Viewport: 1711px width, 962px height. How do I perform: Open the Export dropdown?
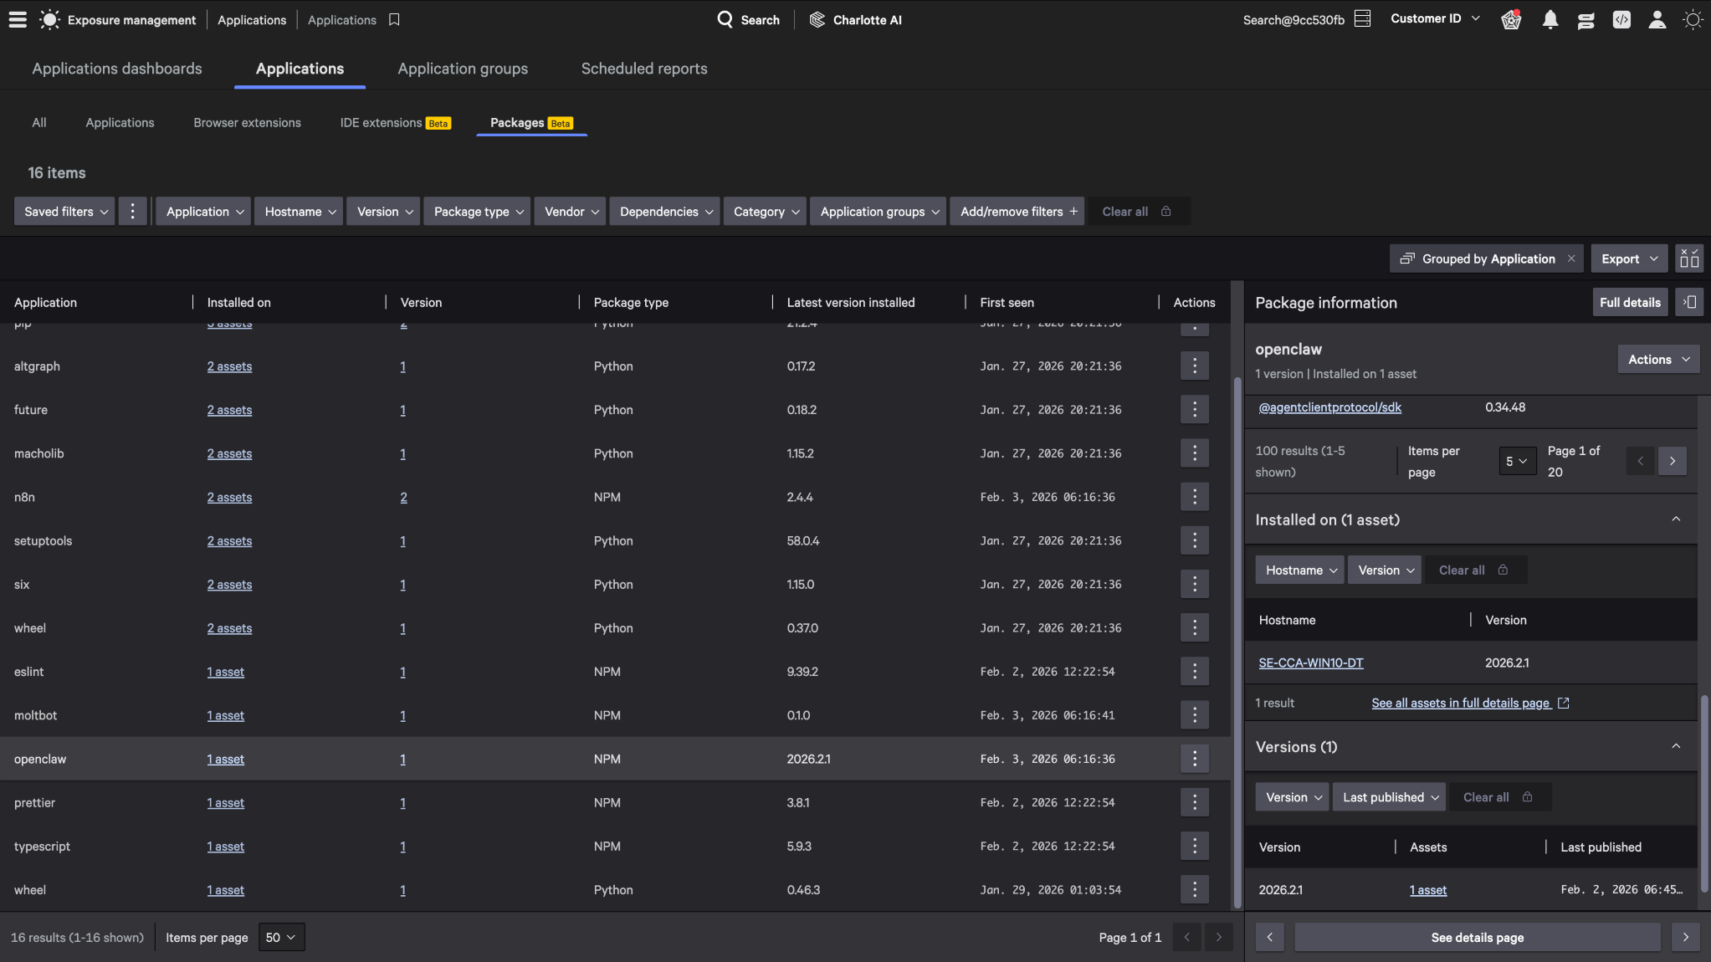pos(1626,258)
